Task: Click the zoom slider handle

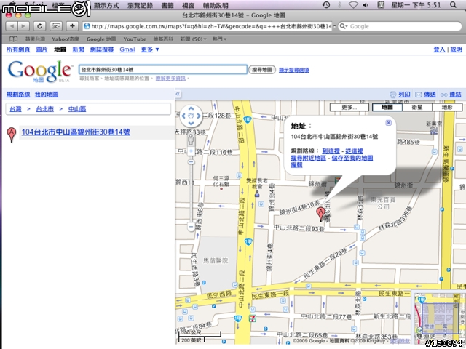Action: (x=191, y=161)
